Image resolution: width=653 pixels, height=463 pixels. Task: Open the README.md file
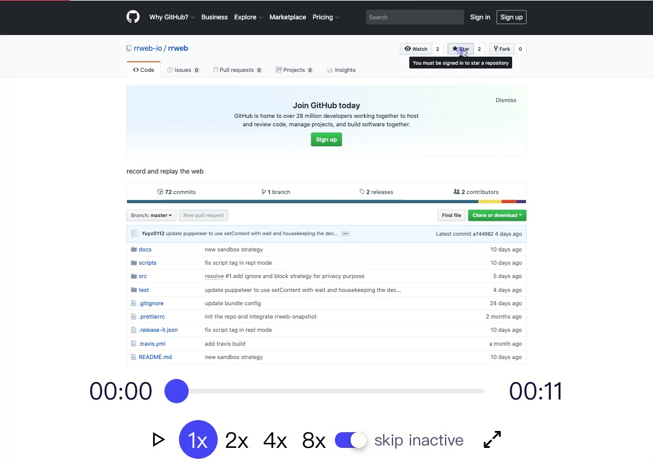tap(155, 357)
